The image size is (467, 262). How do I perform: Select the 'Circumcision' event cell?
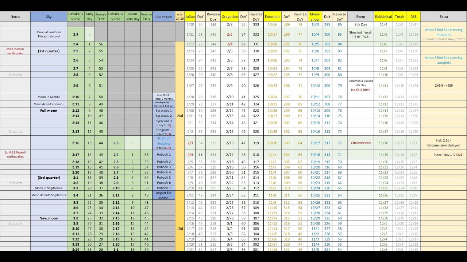point(360,143)
